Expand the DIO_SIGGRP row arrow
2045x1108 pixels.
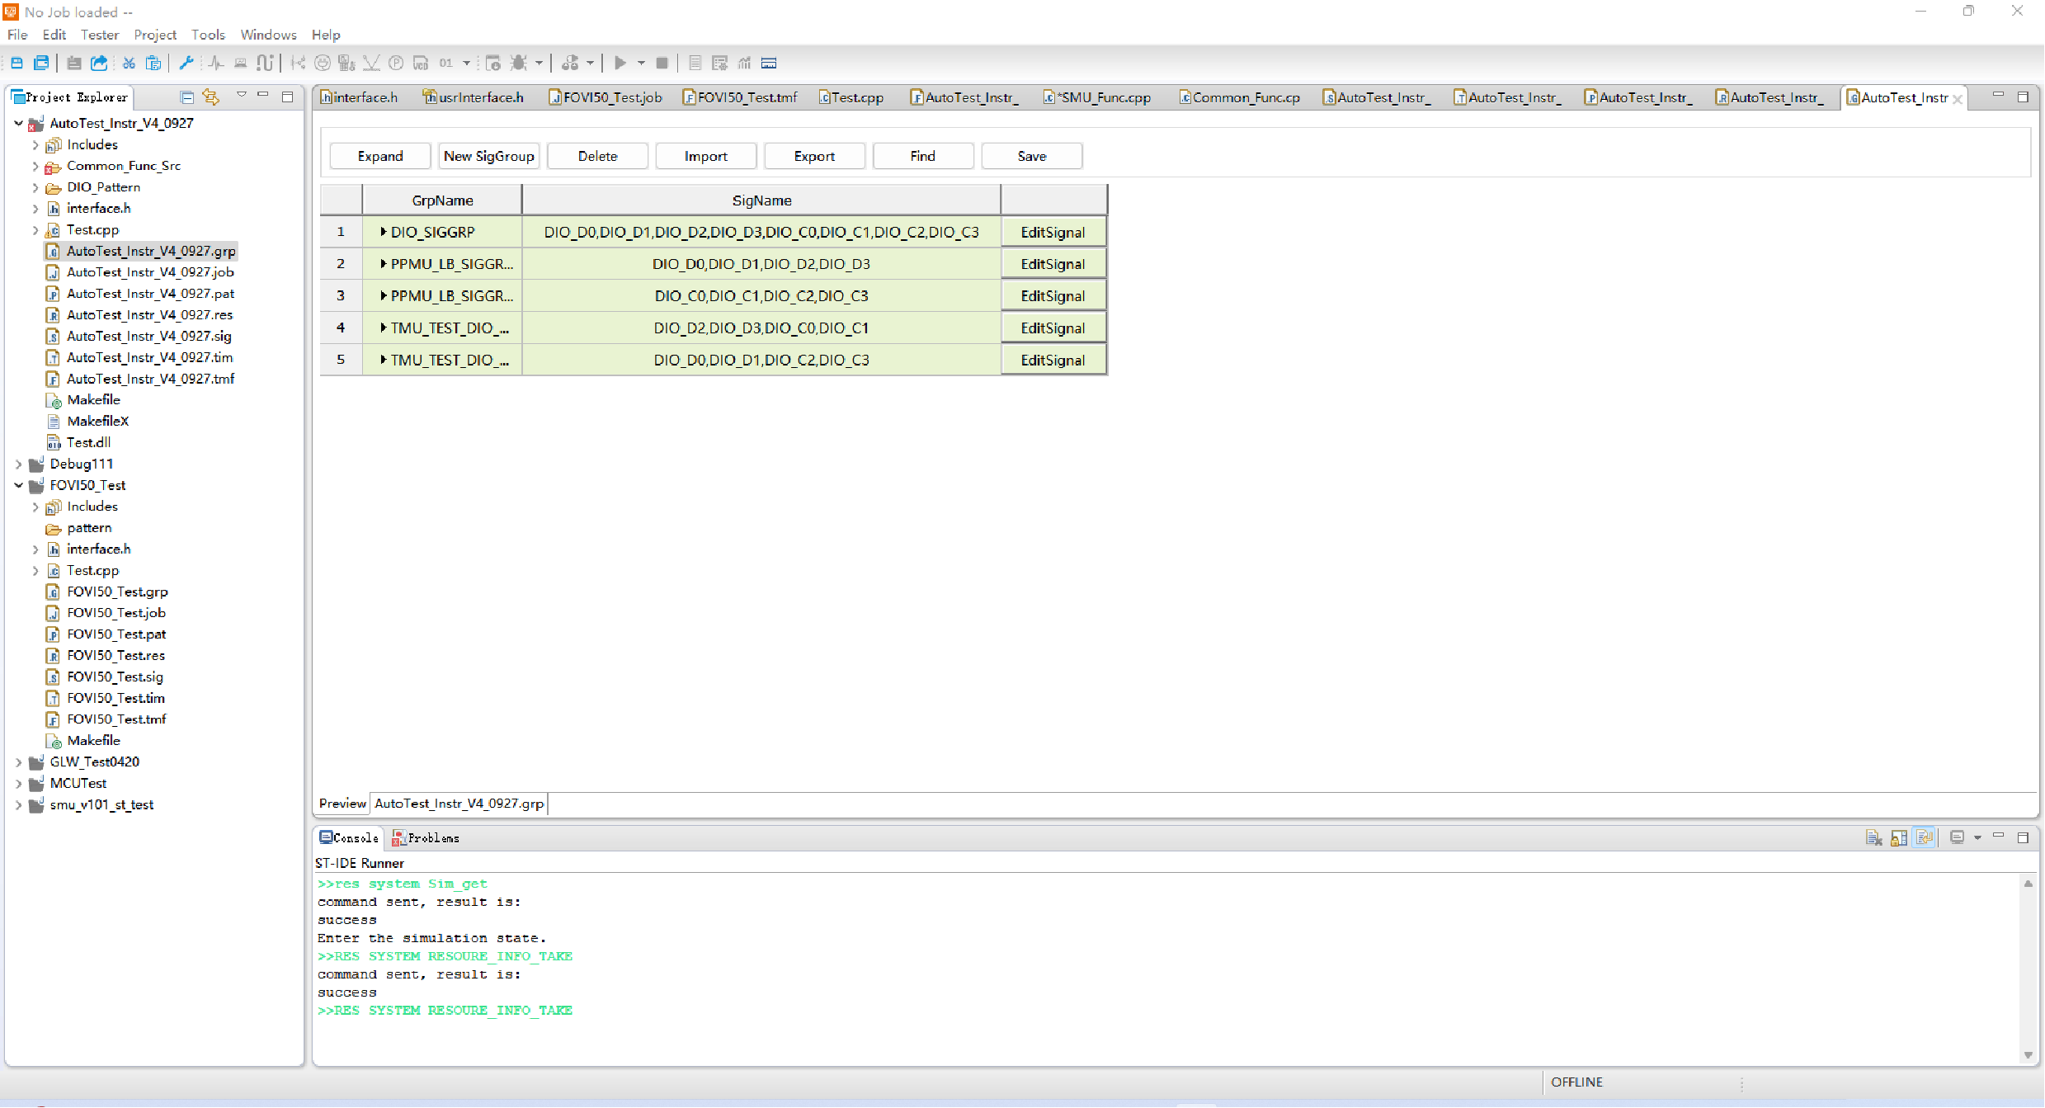click(384, 232)
